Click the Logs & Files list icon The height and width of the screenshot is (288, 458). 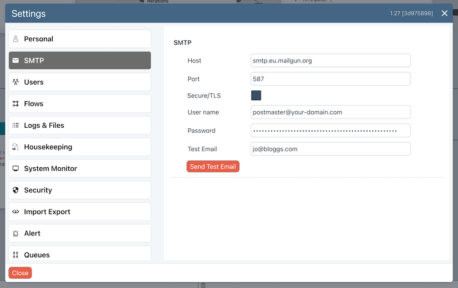15,125
